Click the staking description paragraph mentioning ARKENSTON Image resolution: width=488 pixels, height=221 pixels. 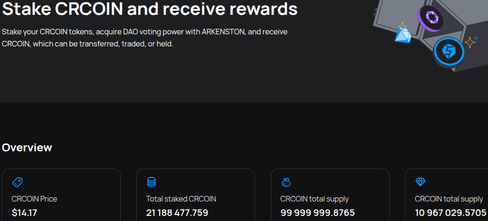[x=144, y=38]
